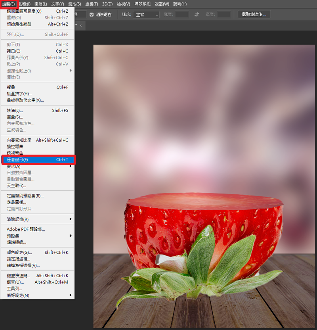Open the 編輯(E) menu in menu bar

[x=8, y=4]
